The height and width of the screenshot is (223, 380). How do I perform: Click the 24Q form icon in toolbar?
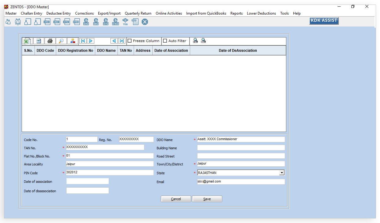(47, 22)
